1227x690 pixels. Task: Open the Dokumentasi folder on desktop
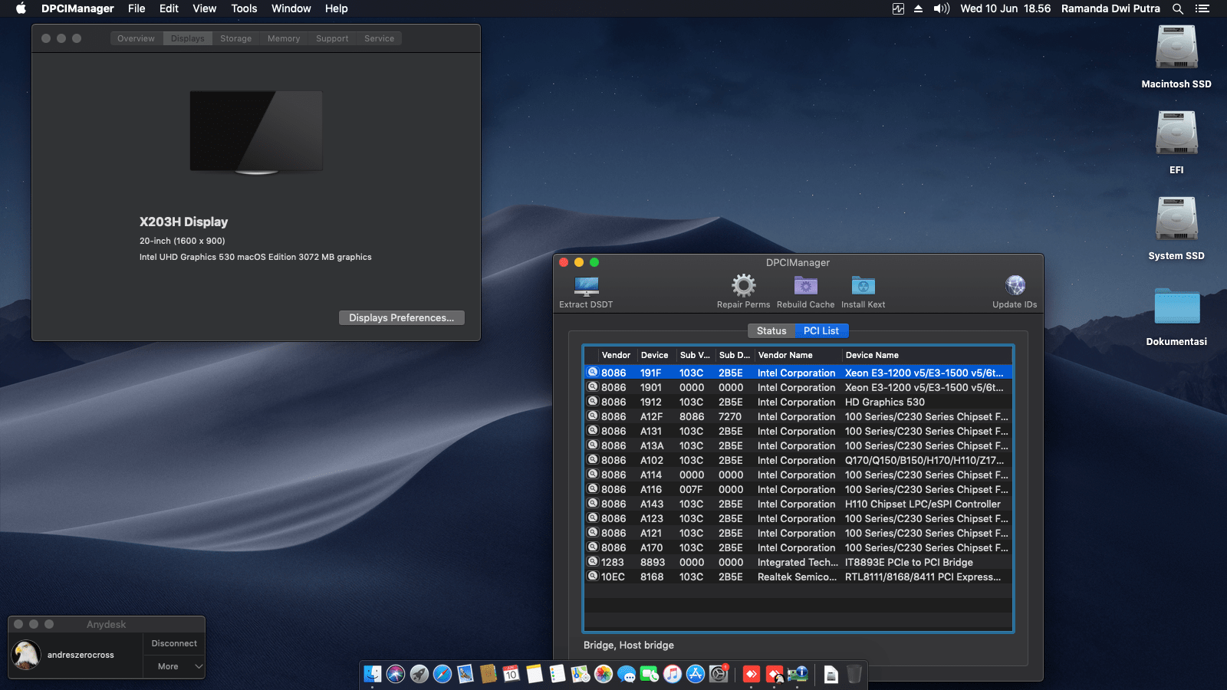[x=1176, y=307]
